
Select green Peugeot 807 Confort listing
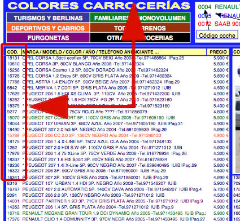[117, 118]
